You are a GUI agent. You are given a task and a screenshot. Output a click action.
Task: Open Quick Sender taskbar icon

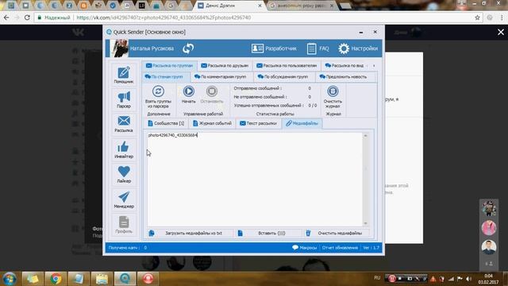click(125, 279)
